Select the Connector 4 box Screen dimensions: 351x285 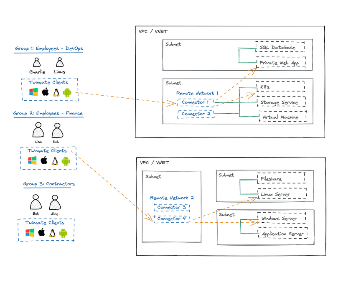pos(172,219)
